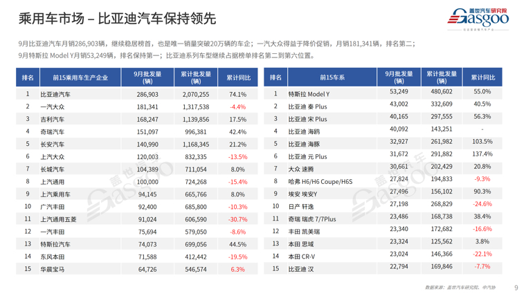The height and width of the screenshot is (296, 526).
Task: Click the slide title 乘用车市场 – 比亚迪汽车保持领先
Action: click(x=118, y=19)
